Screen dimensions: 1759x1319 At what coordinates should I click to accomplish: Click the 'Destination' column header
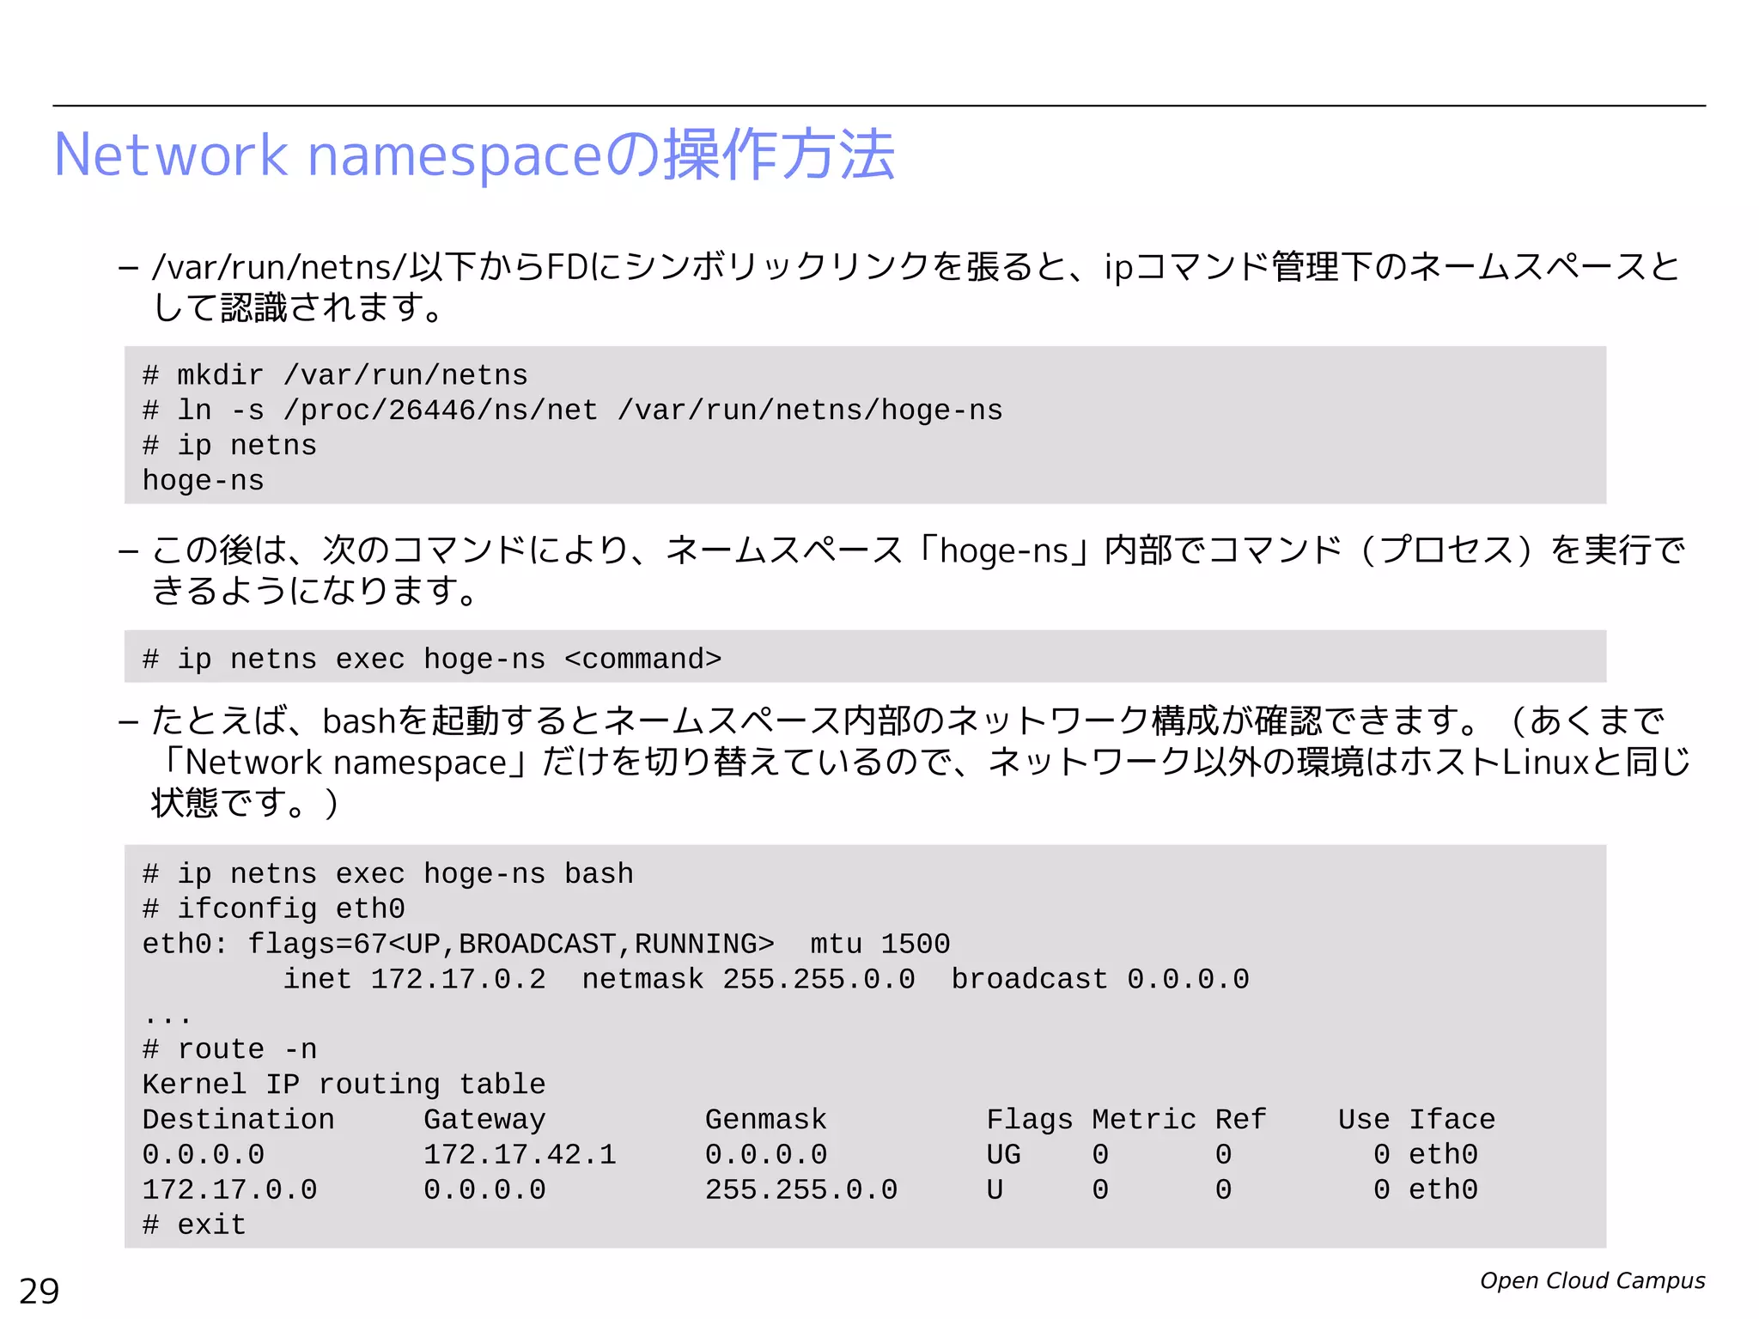coord(239,1119)
